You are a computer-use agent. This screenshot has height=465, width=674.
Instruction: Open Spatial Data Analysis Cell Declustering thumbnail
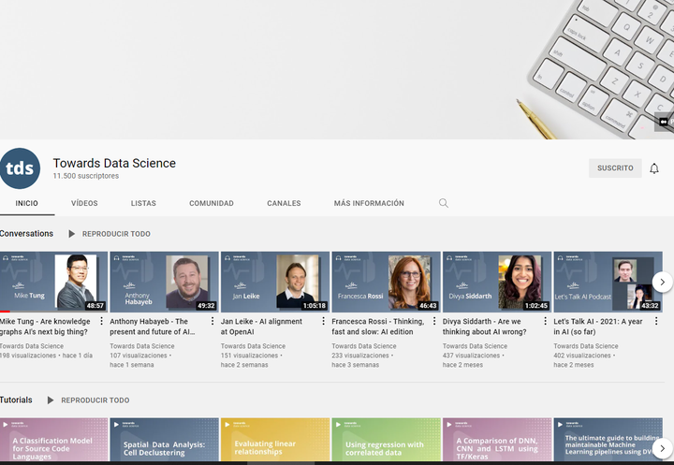[164, 440]
